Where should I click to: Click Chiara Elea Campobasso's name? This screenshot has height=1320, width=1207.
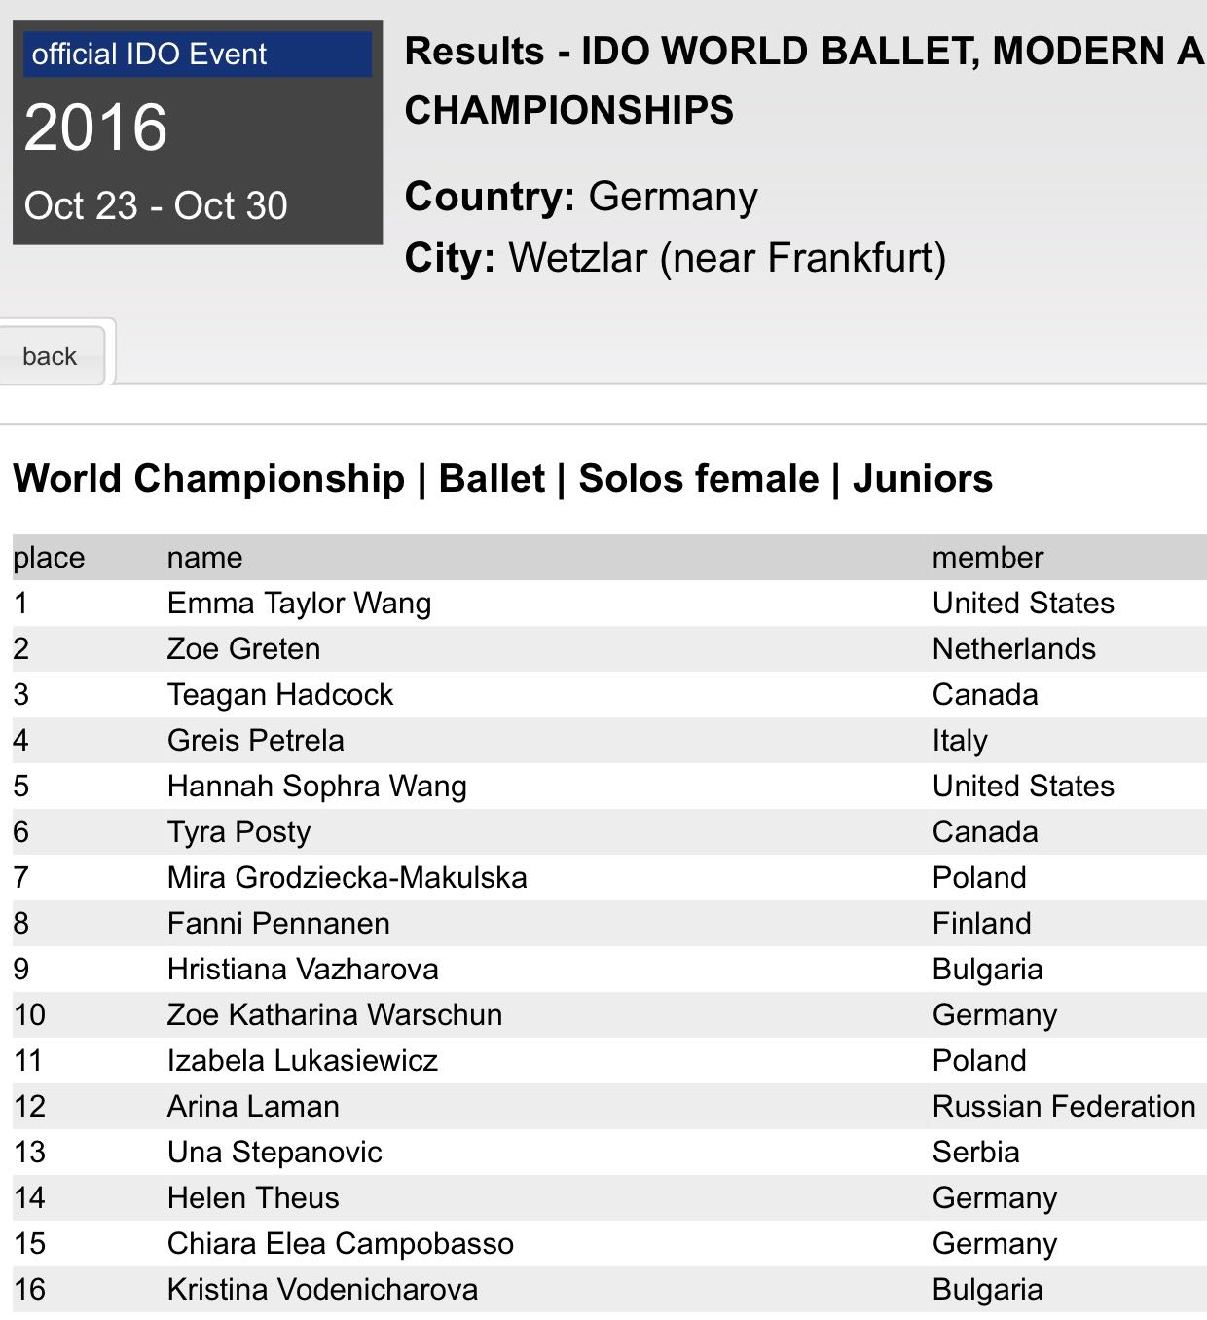click(340, 1244)
